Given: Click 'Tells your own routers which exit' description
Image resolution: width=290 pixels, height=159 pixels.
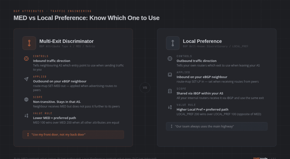Looking at the screenshot, I should pos(218,65).
